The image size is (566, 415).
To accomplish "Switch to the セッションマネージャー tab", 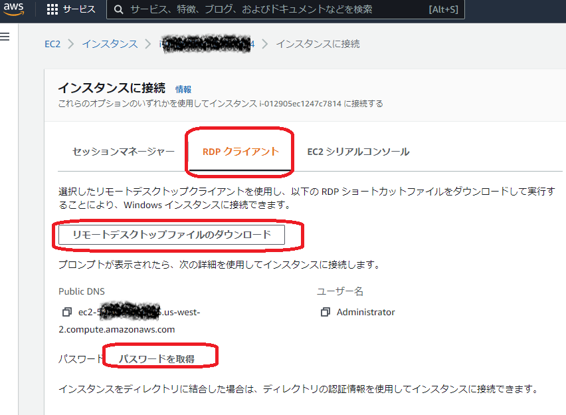I will pyautogui.click(x=124, y=152).
